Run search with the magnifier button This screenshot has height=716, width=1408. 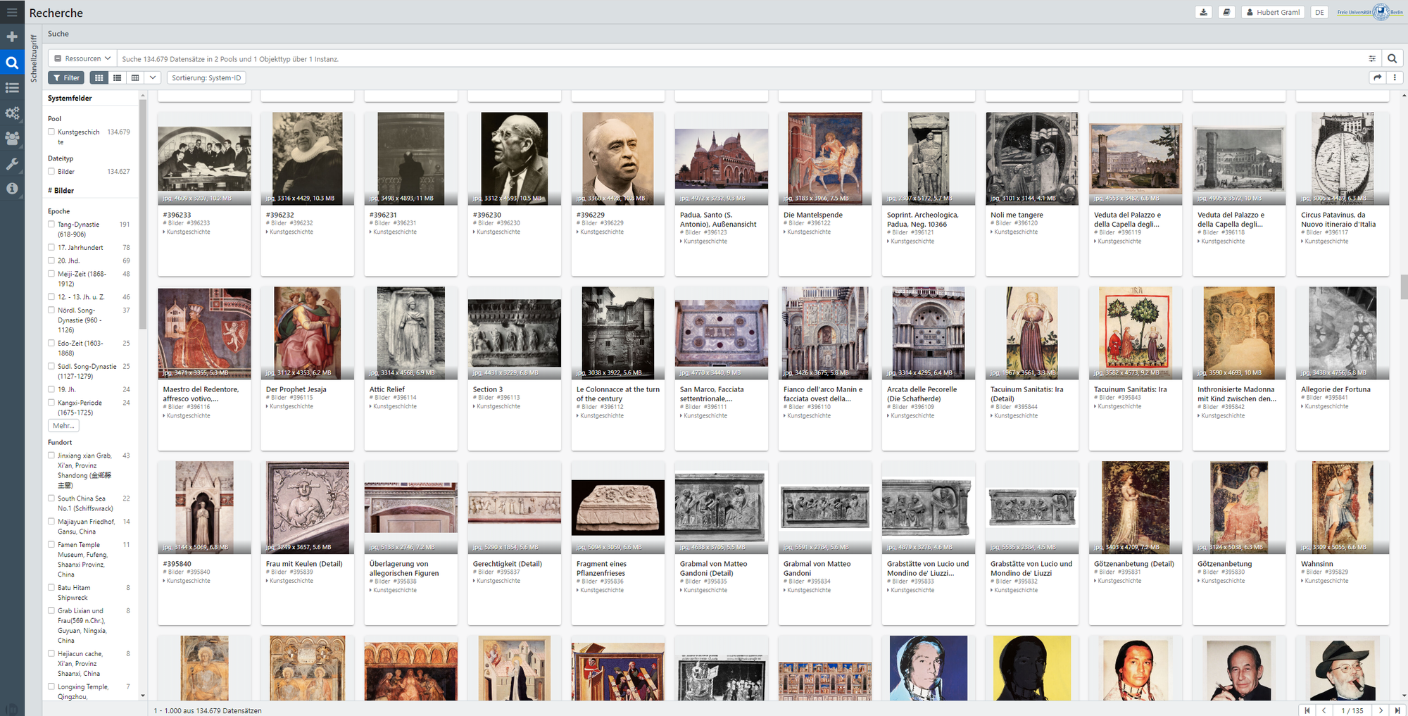click(1392, 59)
